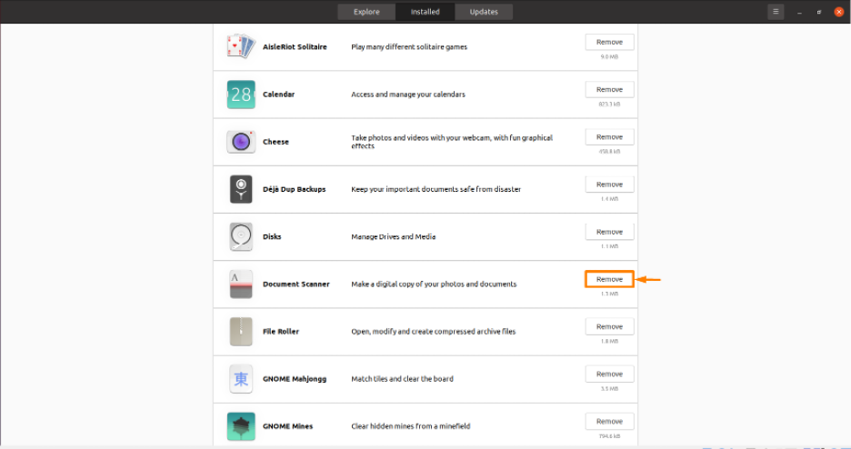The height and width of the screenshot is (449, 851).
Task: Click the Calendar app name
Action: tap(278, 95)
